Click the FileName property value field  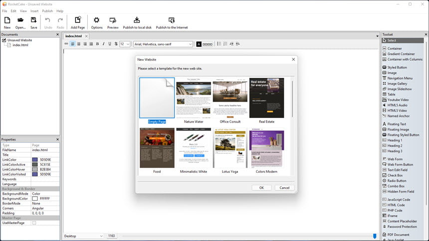point(45,150)
